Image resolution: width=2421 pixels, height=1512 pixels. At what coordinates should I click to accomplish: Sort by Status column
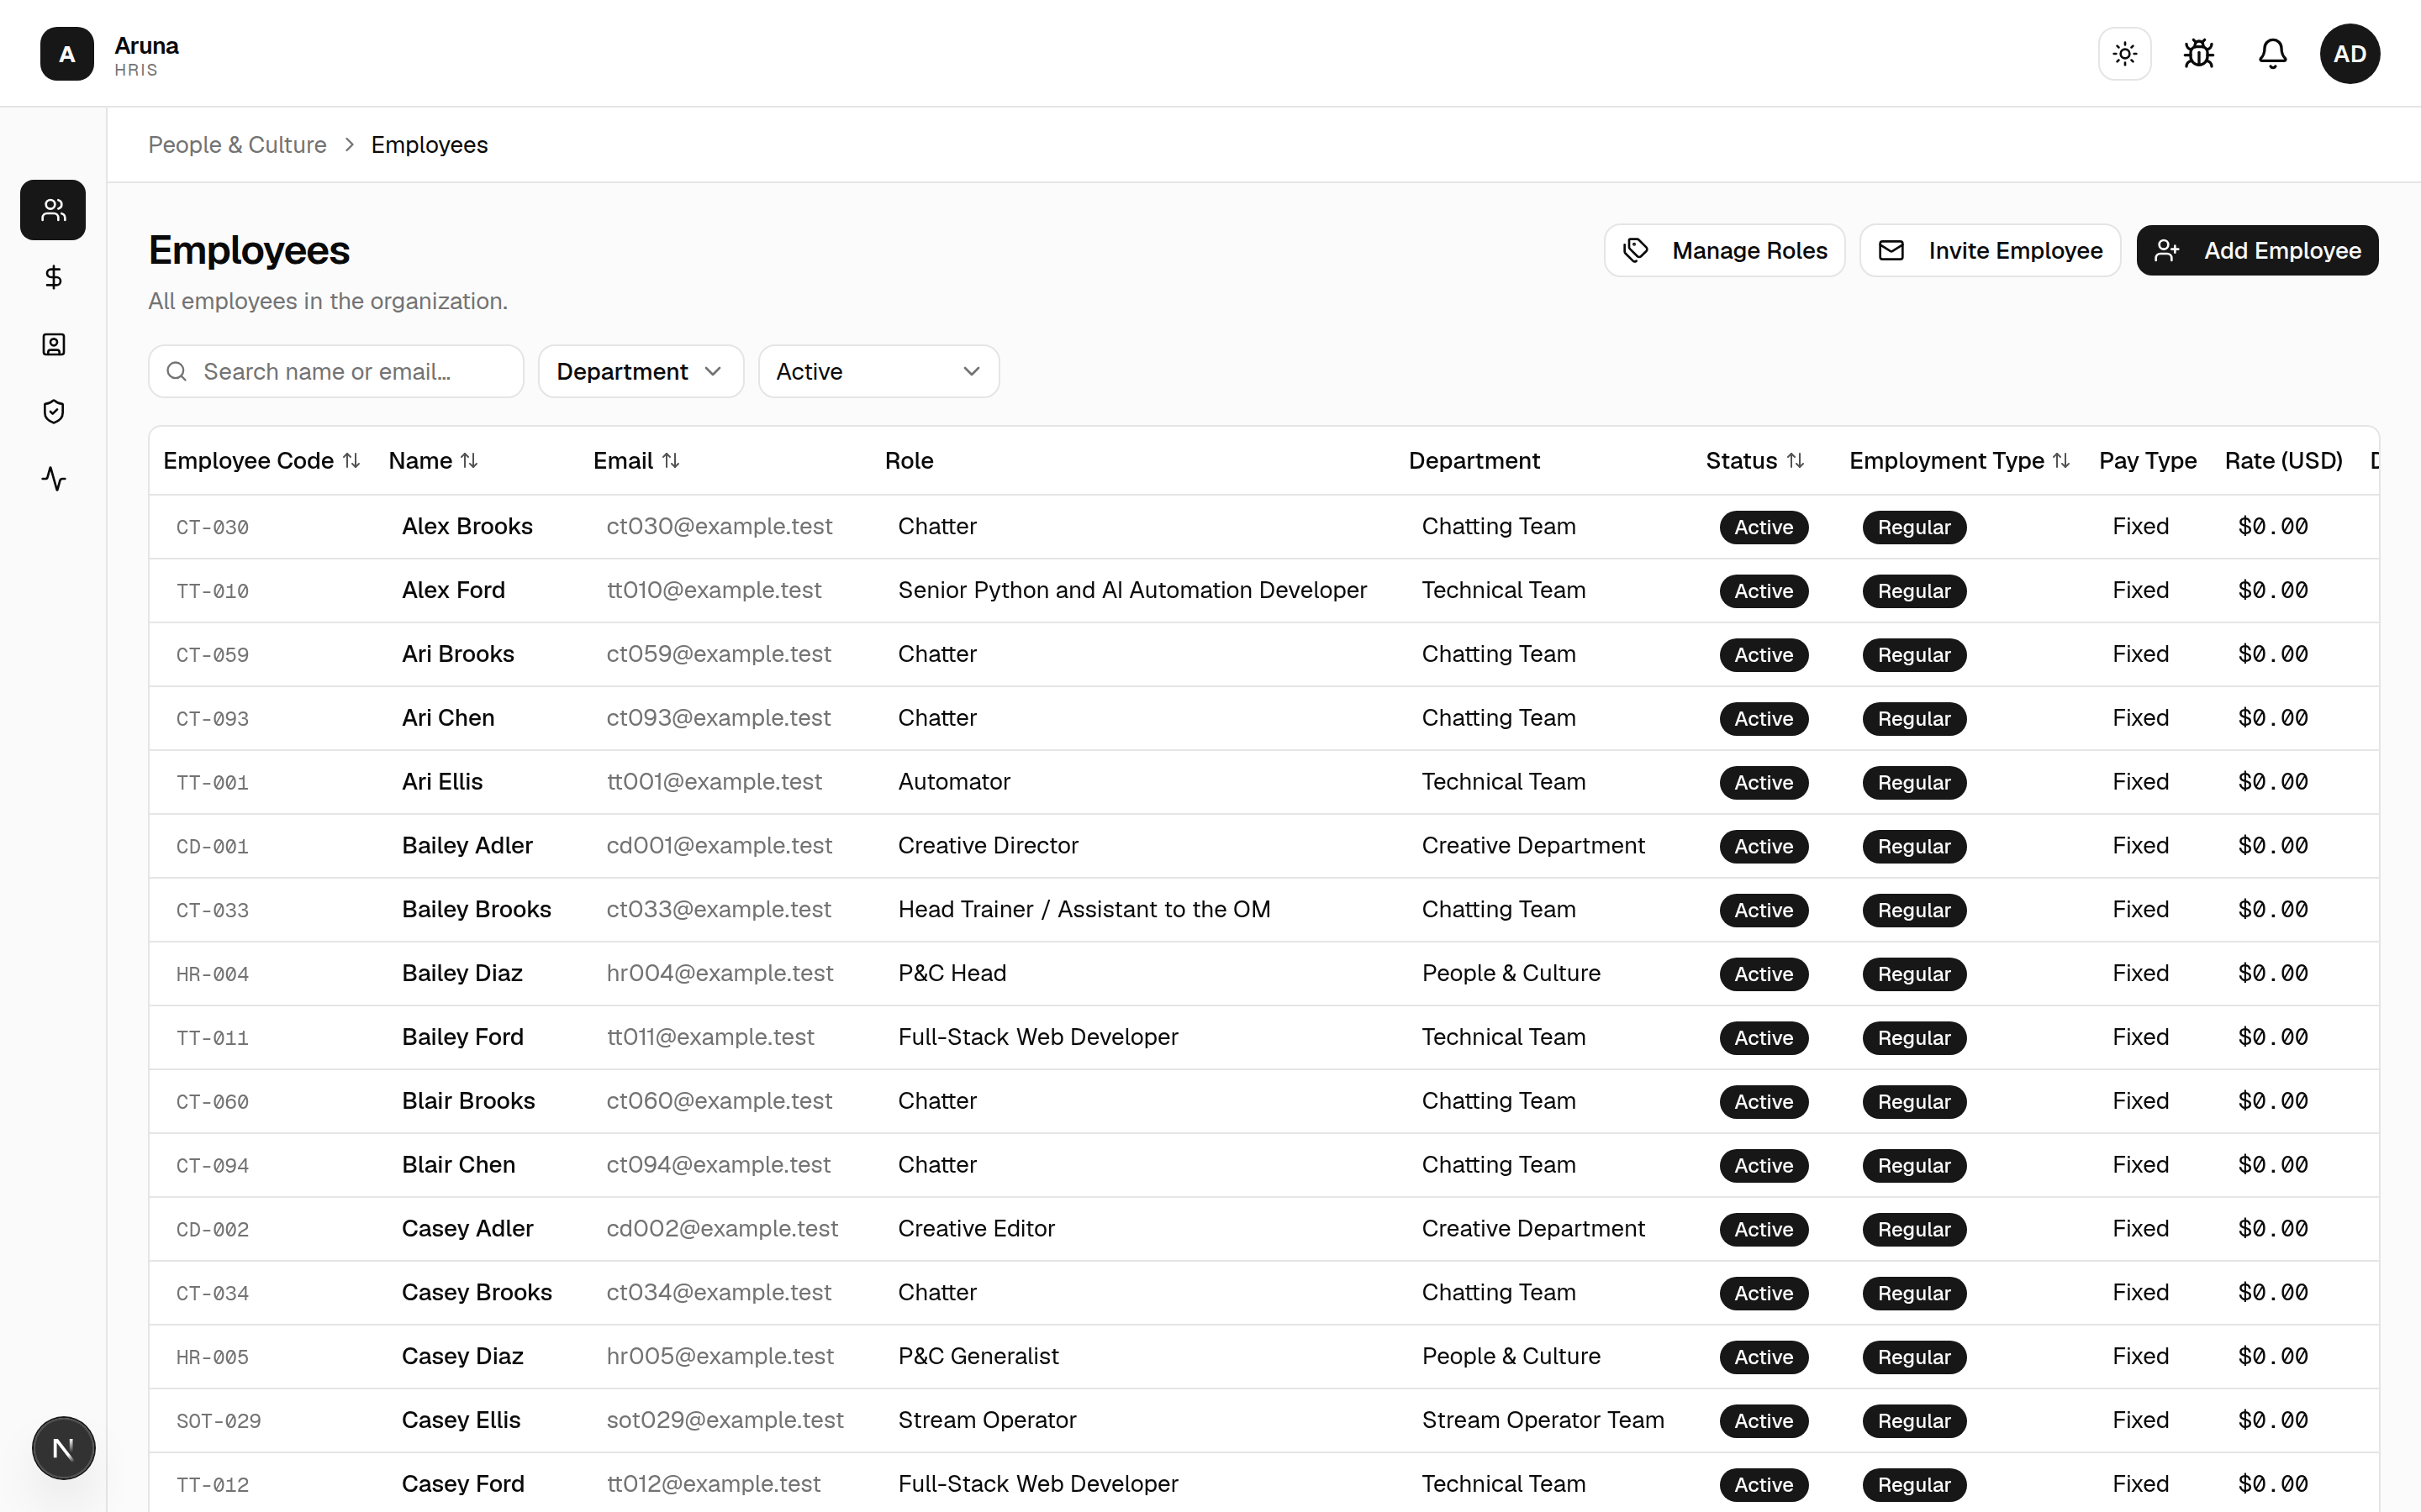(1754, 461)
